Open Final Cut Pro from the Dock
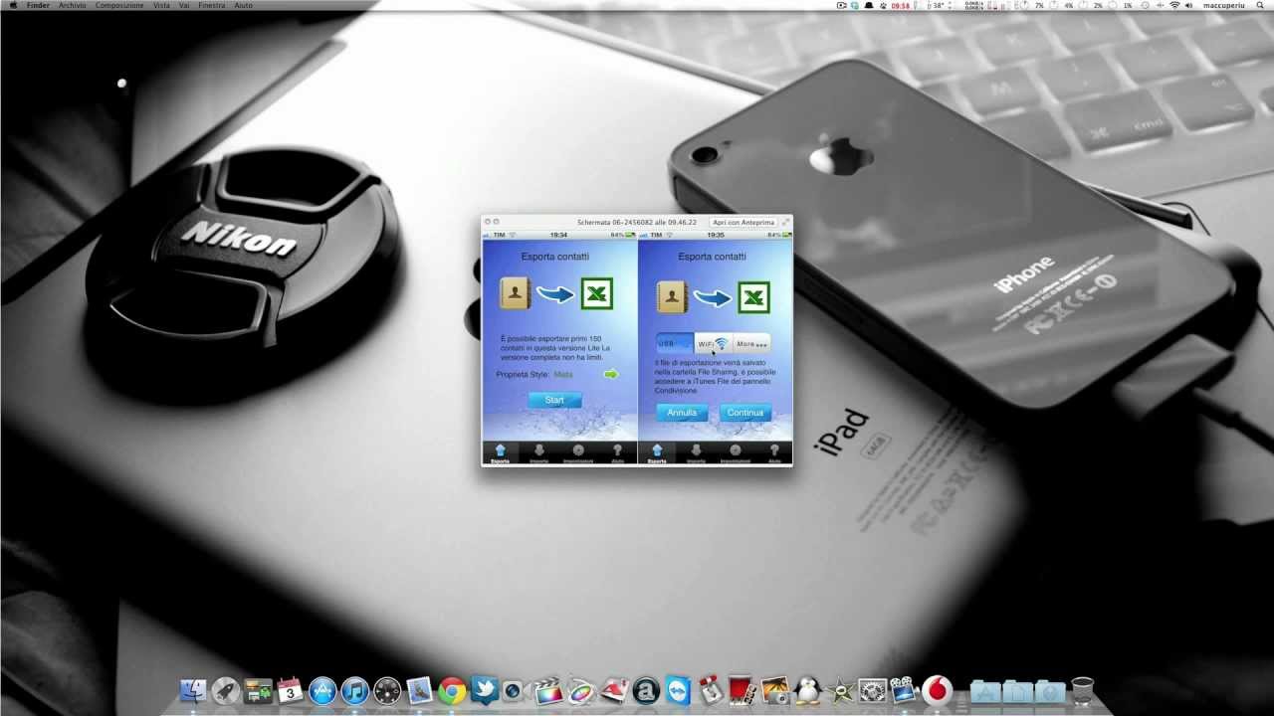1274x716 pixels. coord(548,690)
